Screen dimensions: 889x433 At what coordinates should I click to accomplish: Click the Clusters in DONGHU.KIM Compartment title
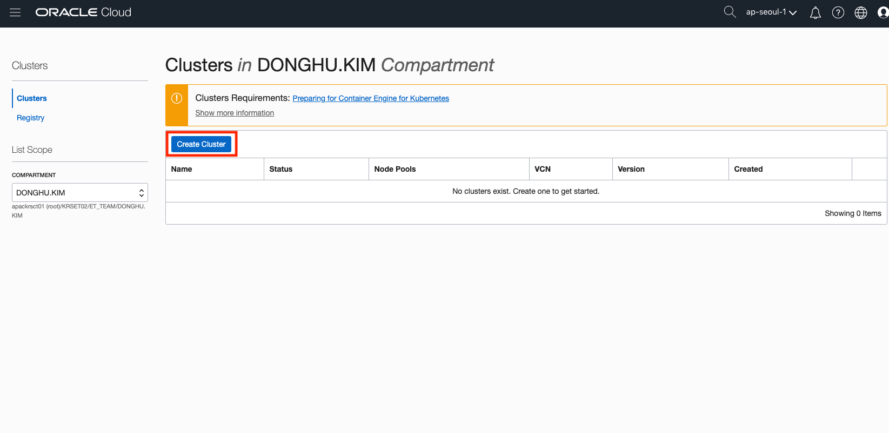tap(329, 65)
